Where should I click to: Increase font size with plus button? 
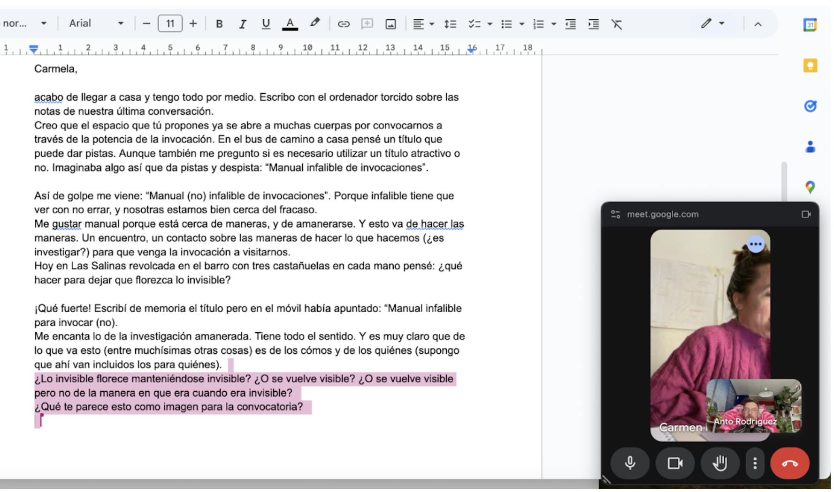tap(193, 23)
